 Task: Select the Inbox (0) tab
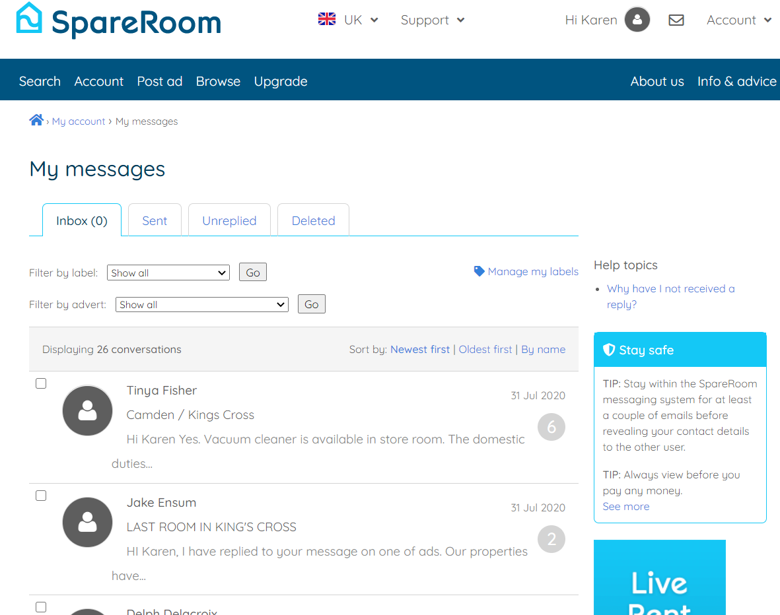(82, 220)
